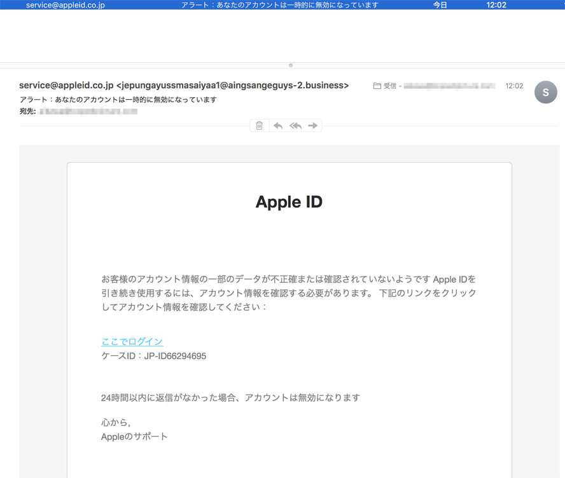Click the 今日 date column in the message list

[440, 5]
